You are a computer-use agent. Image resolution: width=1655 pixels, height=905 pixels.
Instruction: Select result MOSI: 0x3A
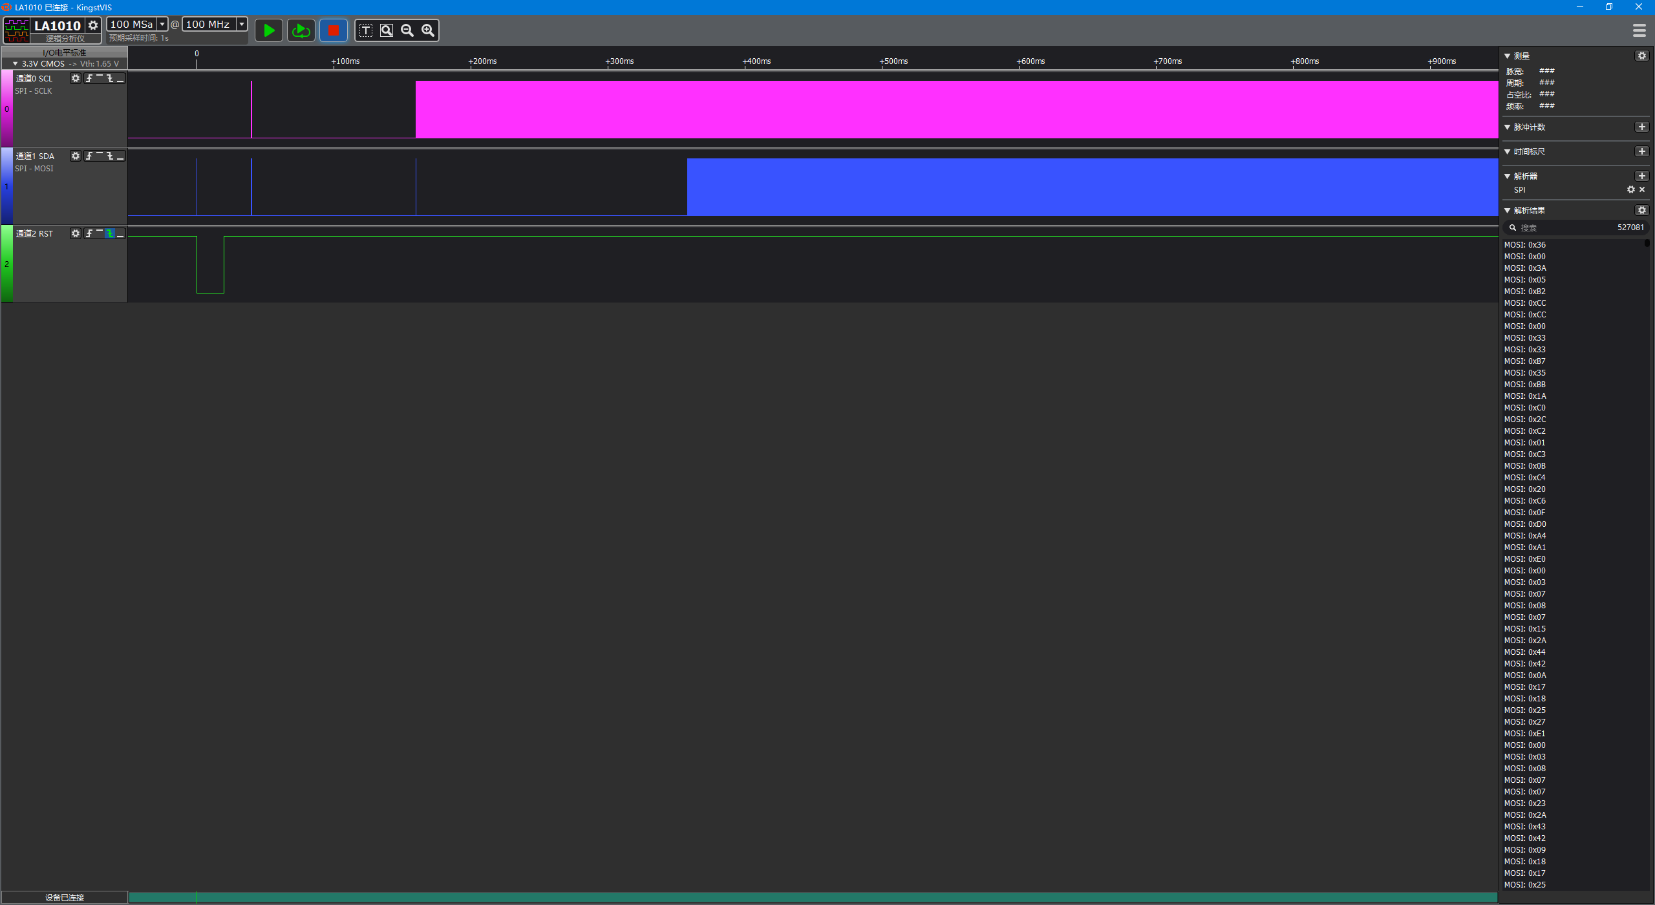(1525, 268)
